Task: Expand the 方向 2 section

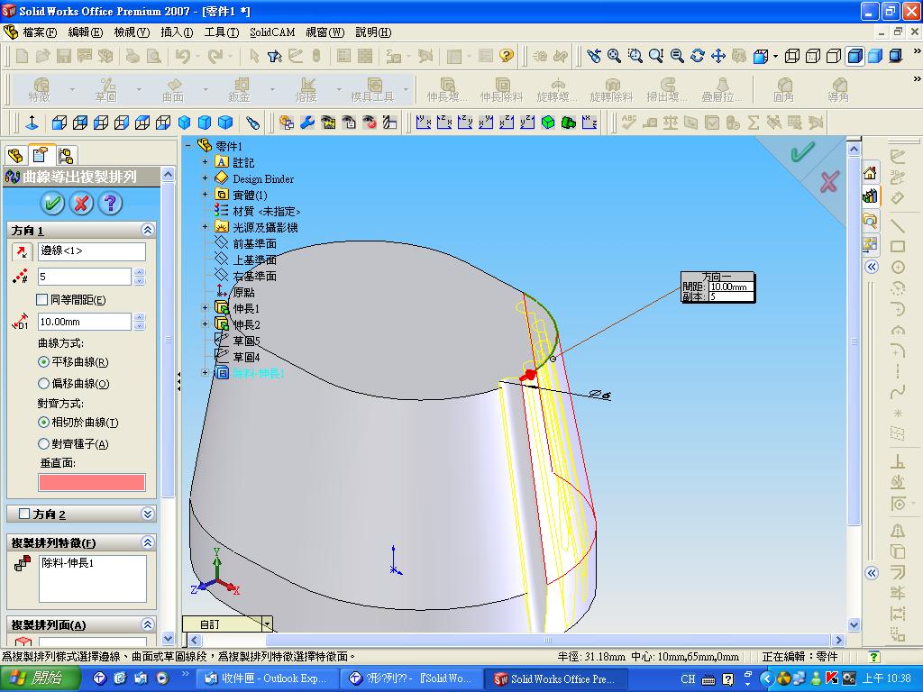Action: [x=147, y=514]
